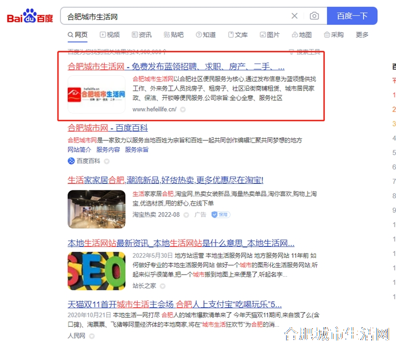Expand dropdown arrow beside 人民网

point(92,336)
